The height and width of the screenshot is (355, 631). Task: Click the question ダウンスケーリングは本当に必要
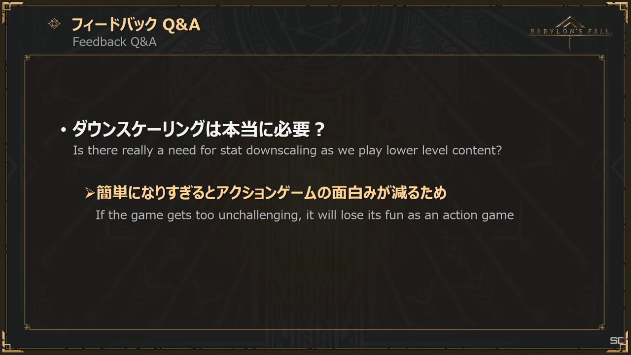coord(191,130)
